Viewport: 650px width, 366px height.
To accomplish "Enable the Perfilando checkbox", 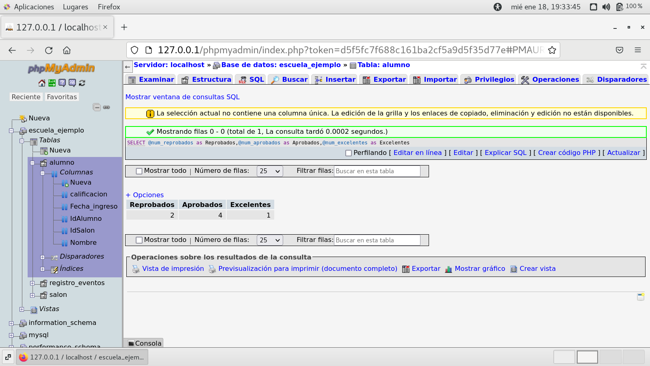I will pos(348,153).
